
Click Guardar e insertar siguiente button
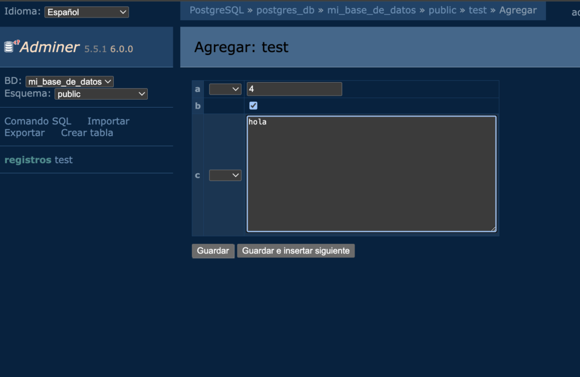coord(296,251)
